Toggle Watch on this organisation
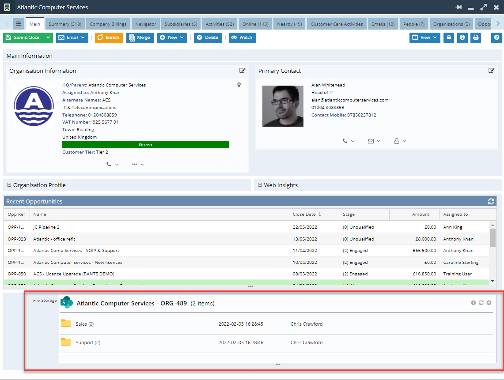Image resolution: width=504 pixels, height=380 pixels. coord(242,38)
